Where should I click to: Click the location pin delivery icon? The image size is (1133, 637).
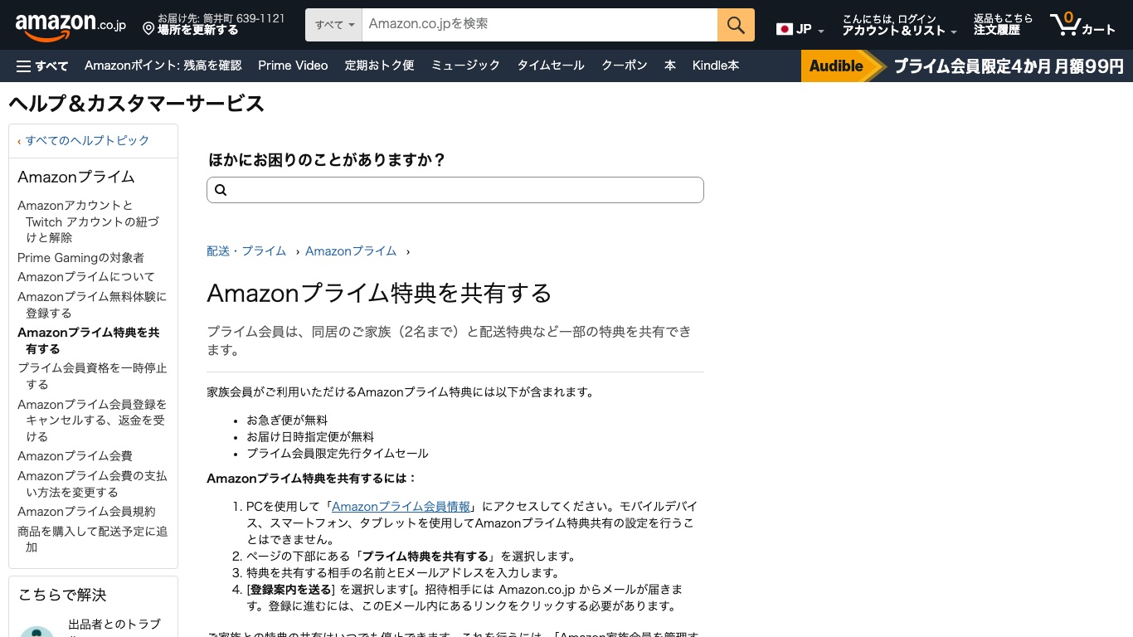tap(148, 29)
